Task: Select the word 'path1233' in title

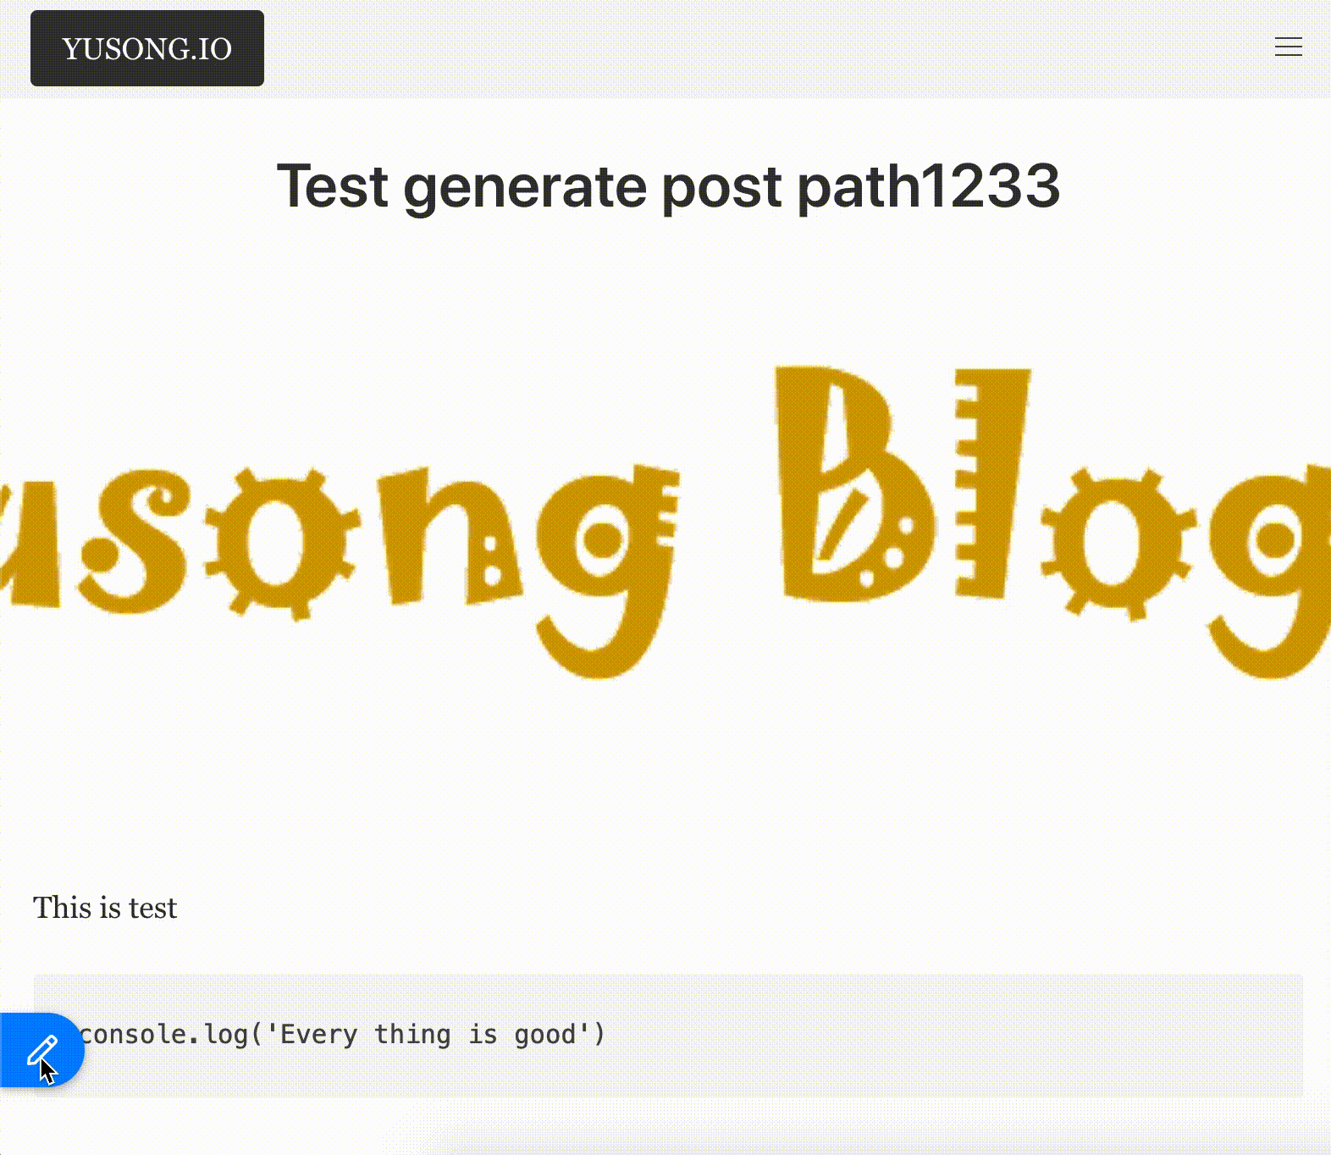Action: (928, 185)
